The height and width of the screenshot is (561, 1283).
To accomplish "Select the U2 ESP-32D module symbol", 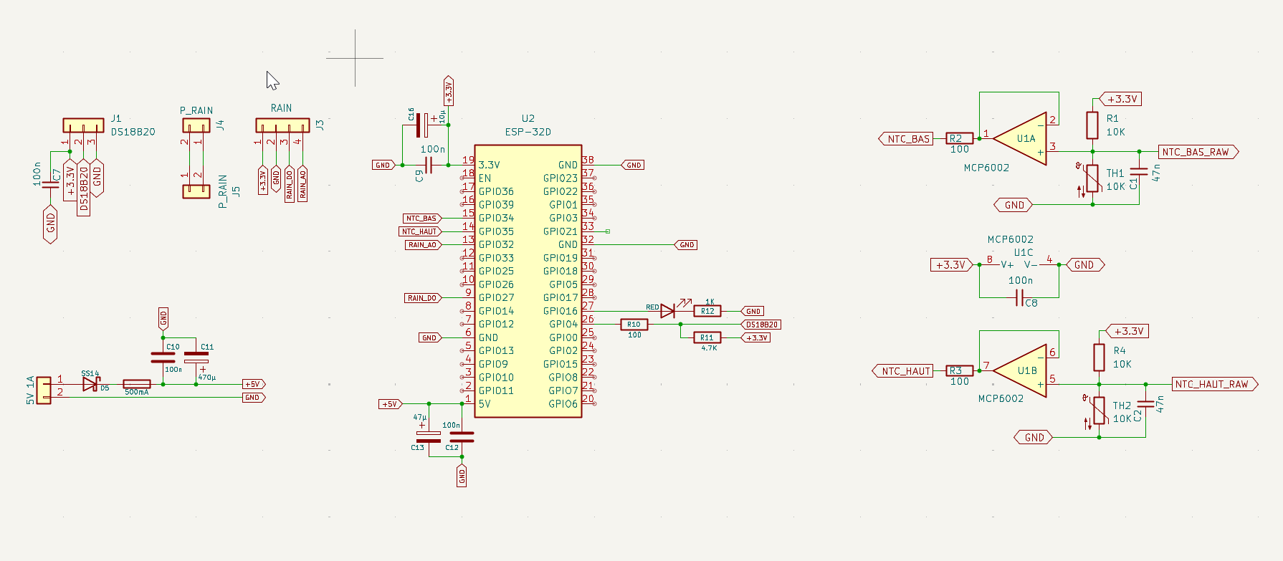I will 528,281.
